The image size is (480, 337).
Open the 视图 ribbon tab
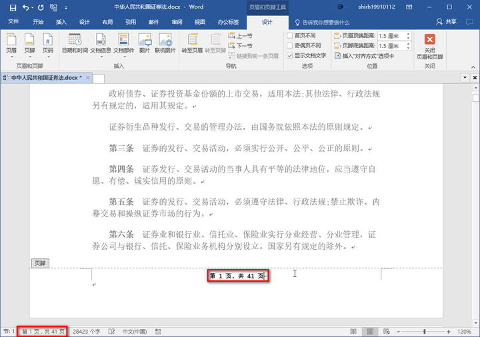(200, 22)
